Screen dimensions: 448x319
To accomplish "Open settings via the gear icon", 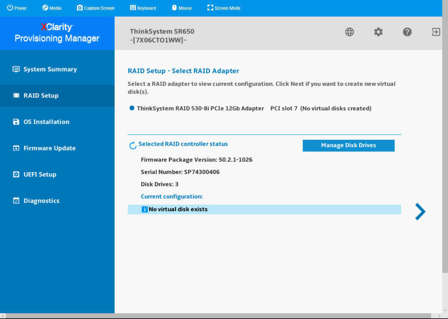I will [378, 32].
